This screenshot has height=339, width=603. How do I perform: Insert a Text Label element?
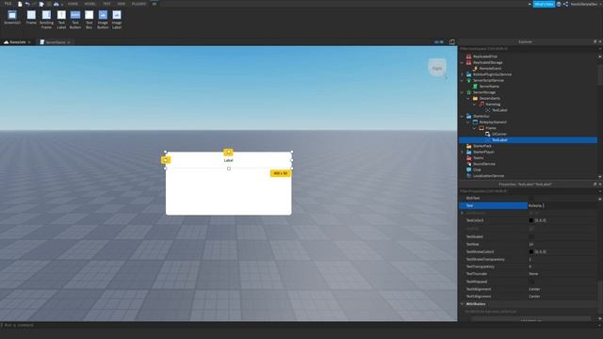[x=61, y=19]
